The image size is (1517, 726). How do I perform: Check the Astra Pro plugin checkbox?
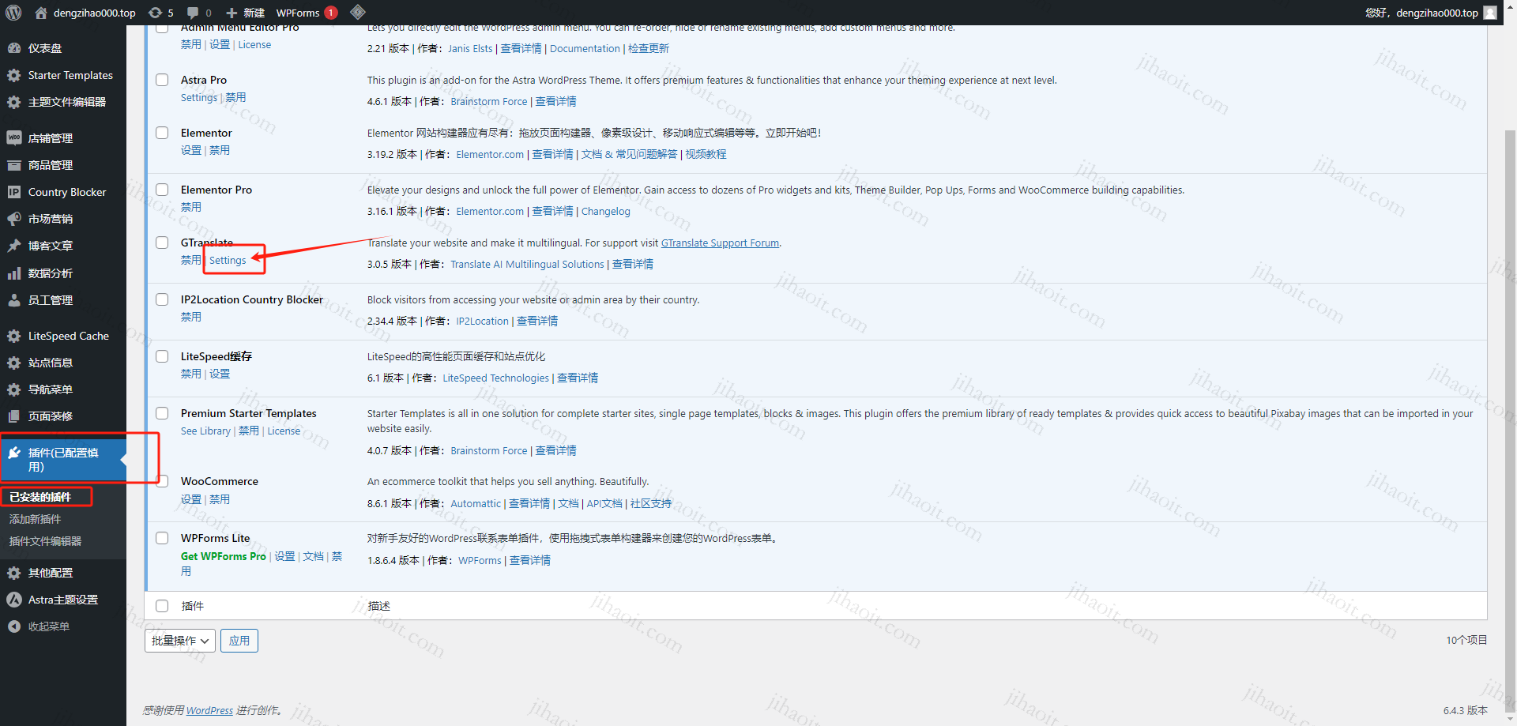162,80
